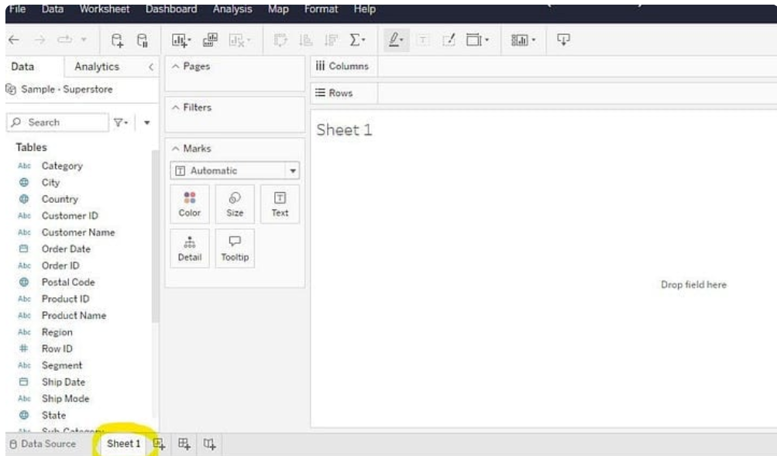Click the New Worksheet icon beside Sheet 1
Viewport: 777px width, 456px height.
(x=159, y=444)
